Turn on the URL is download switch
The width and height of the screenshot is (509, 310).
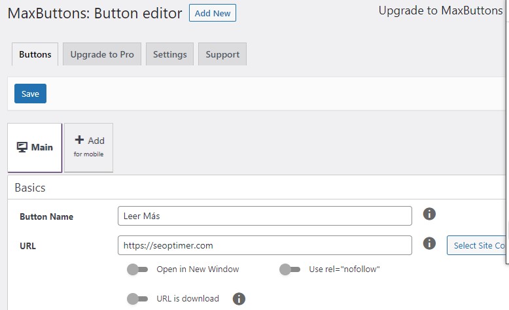click(x=137, y=299)
